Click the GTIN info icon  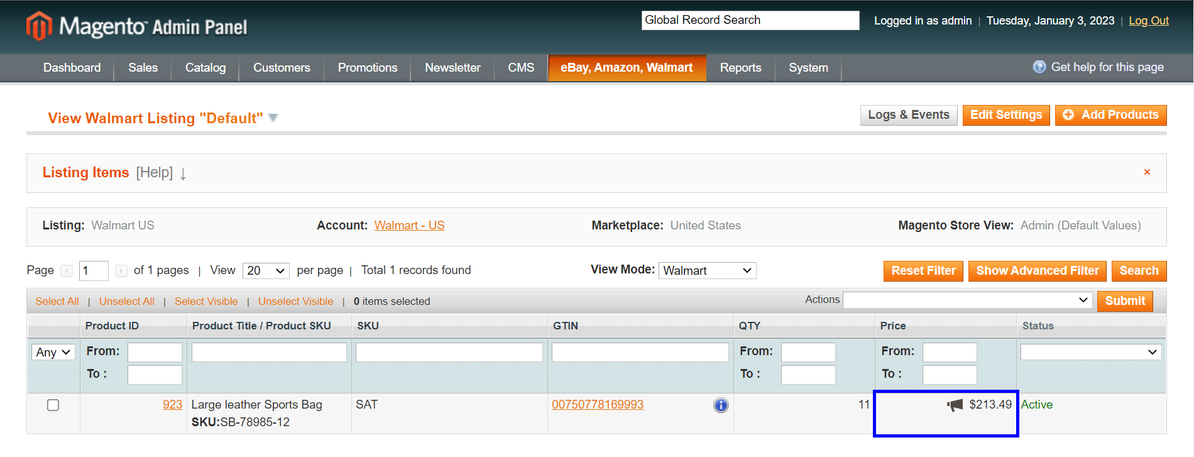click(721, 405)
